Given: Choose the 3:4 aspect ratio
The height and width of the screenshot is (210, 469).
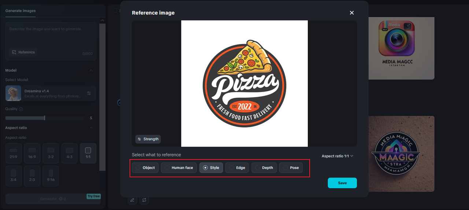Looking at the screenshot, I should [14, 176].
